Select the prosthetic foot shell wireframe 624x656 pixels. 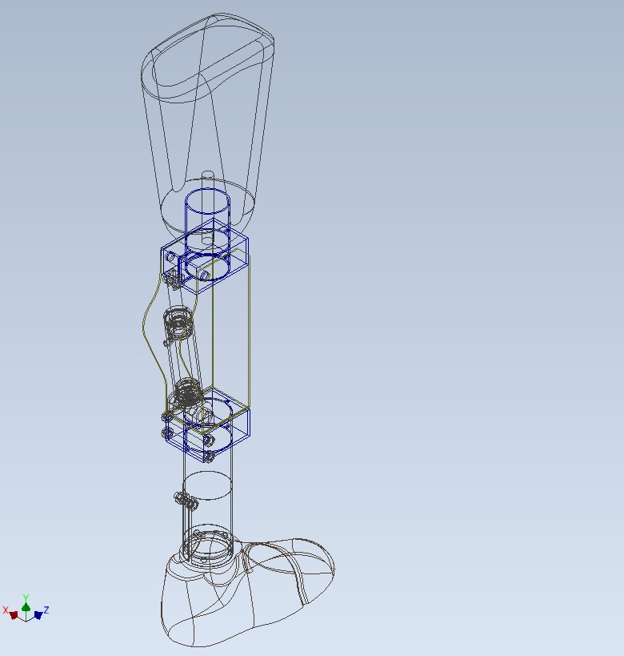pos(247,590)
